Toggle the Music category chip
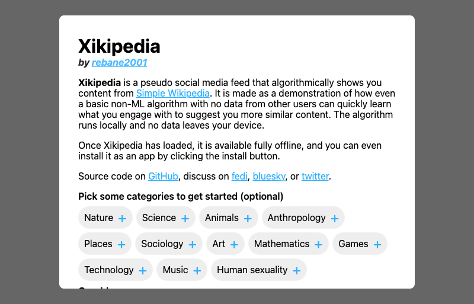 [x=182, y=270]
